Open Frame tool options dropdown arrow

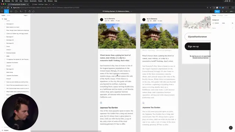[13, 11]
